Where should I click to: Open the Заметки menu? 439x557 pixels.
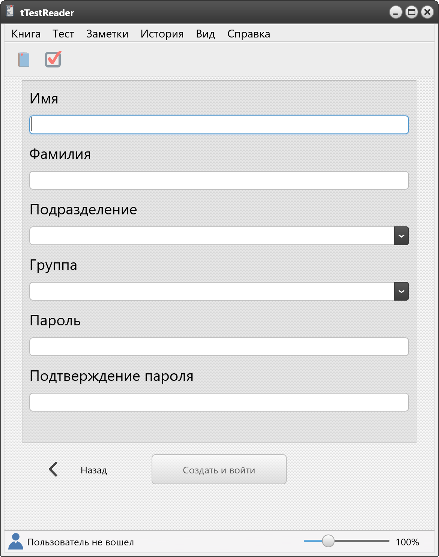click(107, 34)
